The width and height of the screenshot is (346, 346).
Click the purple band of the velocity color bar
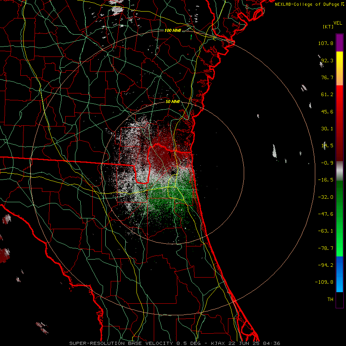[x=339, y=43]
